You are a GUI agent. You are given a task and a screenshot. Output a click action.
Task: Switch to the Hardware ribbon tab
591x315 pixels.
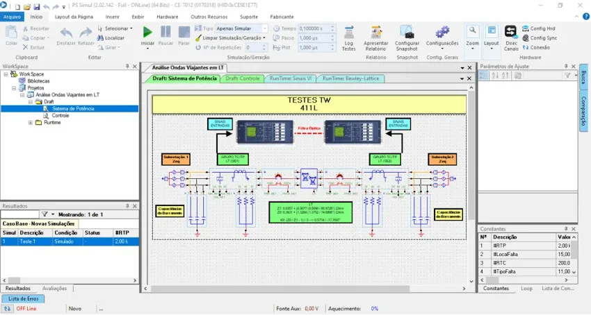pos(168,17)
